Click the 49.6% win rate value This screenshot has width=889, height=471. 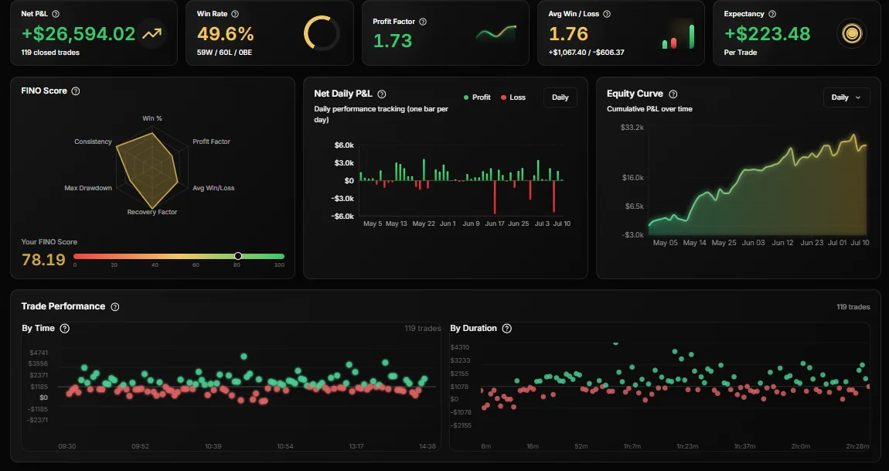pos(225,33)
